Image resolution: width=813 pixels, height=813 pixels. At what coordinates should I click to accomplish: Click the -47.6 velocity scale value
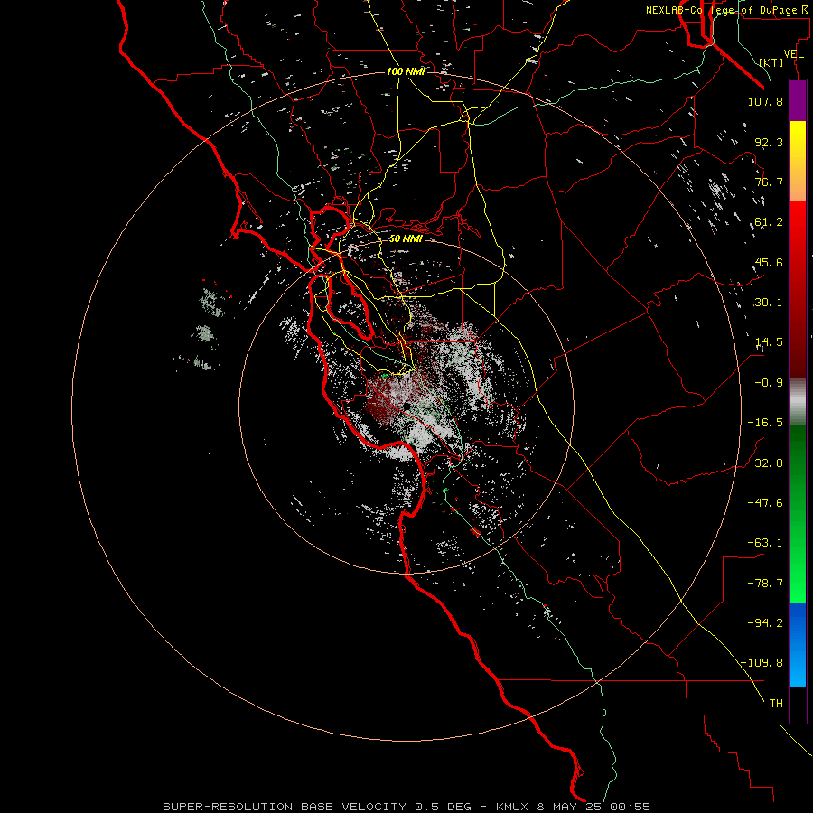coord(765,502)
